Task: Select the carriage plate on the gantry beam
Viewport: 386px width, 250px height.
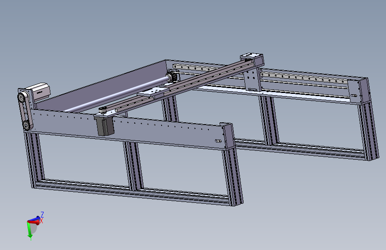Action: [153, 92]
